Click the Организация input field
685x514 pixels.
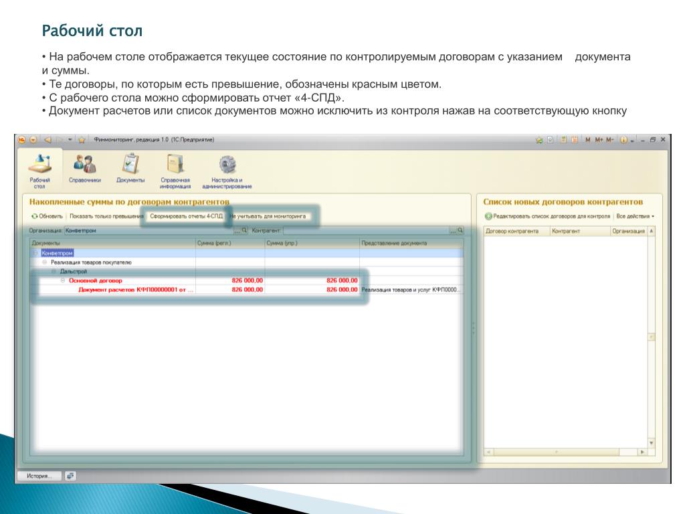point(147,230)
